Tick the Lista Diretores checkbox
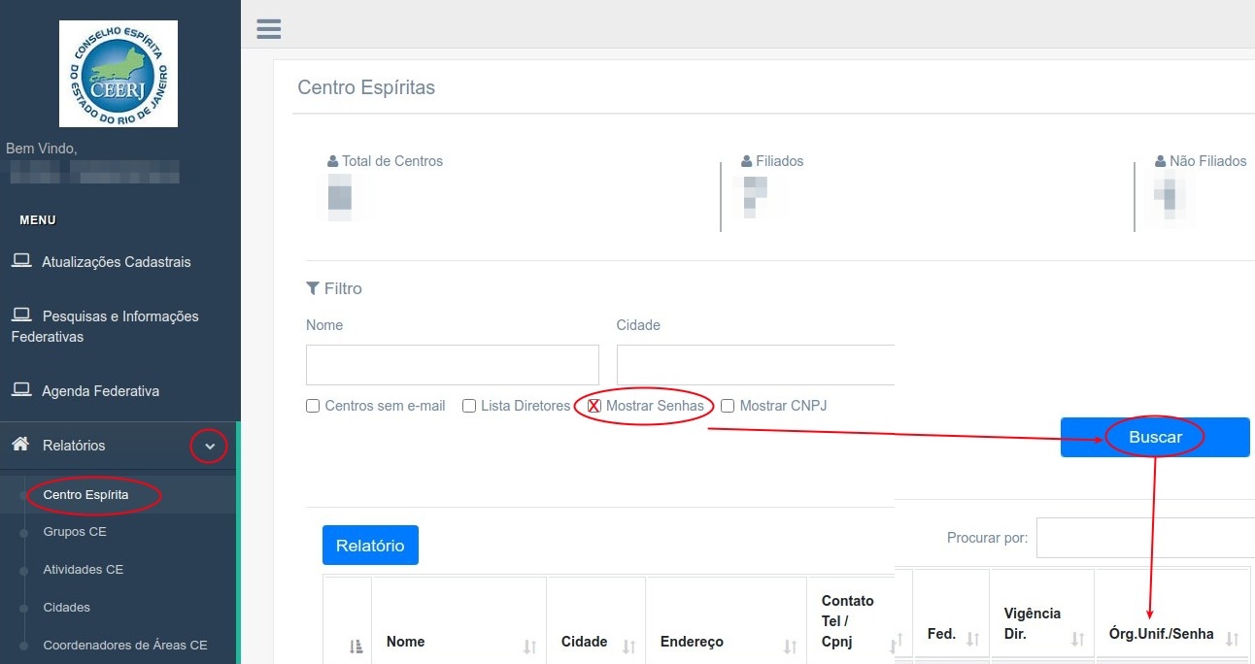The width and height of the screenshot is (1255, 664). click(469, 406)
